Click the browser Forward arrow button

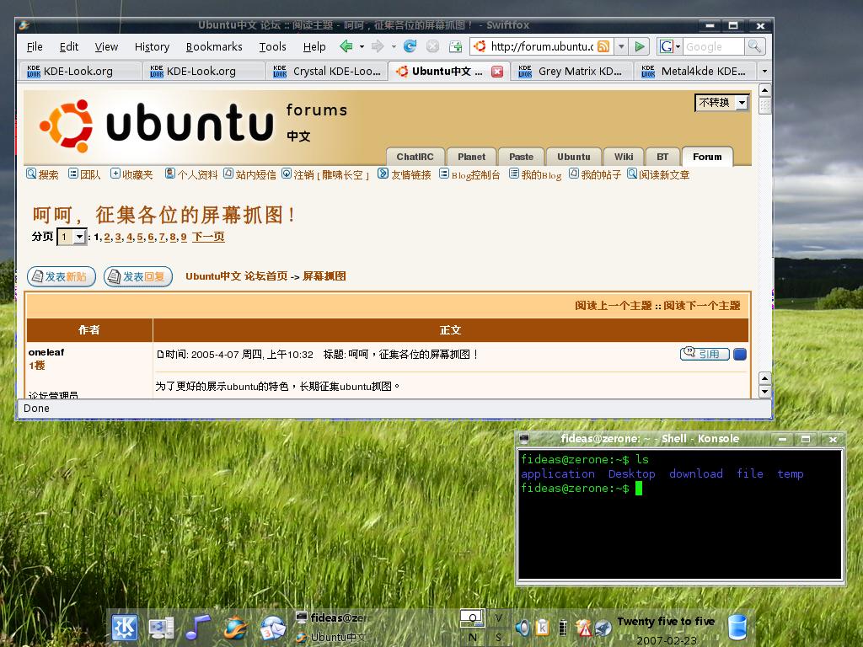[x=378, y=46]
